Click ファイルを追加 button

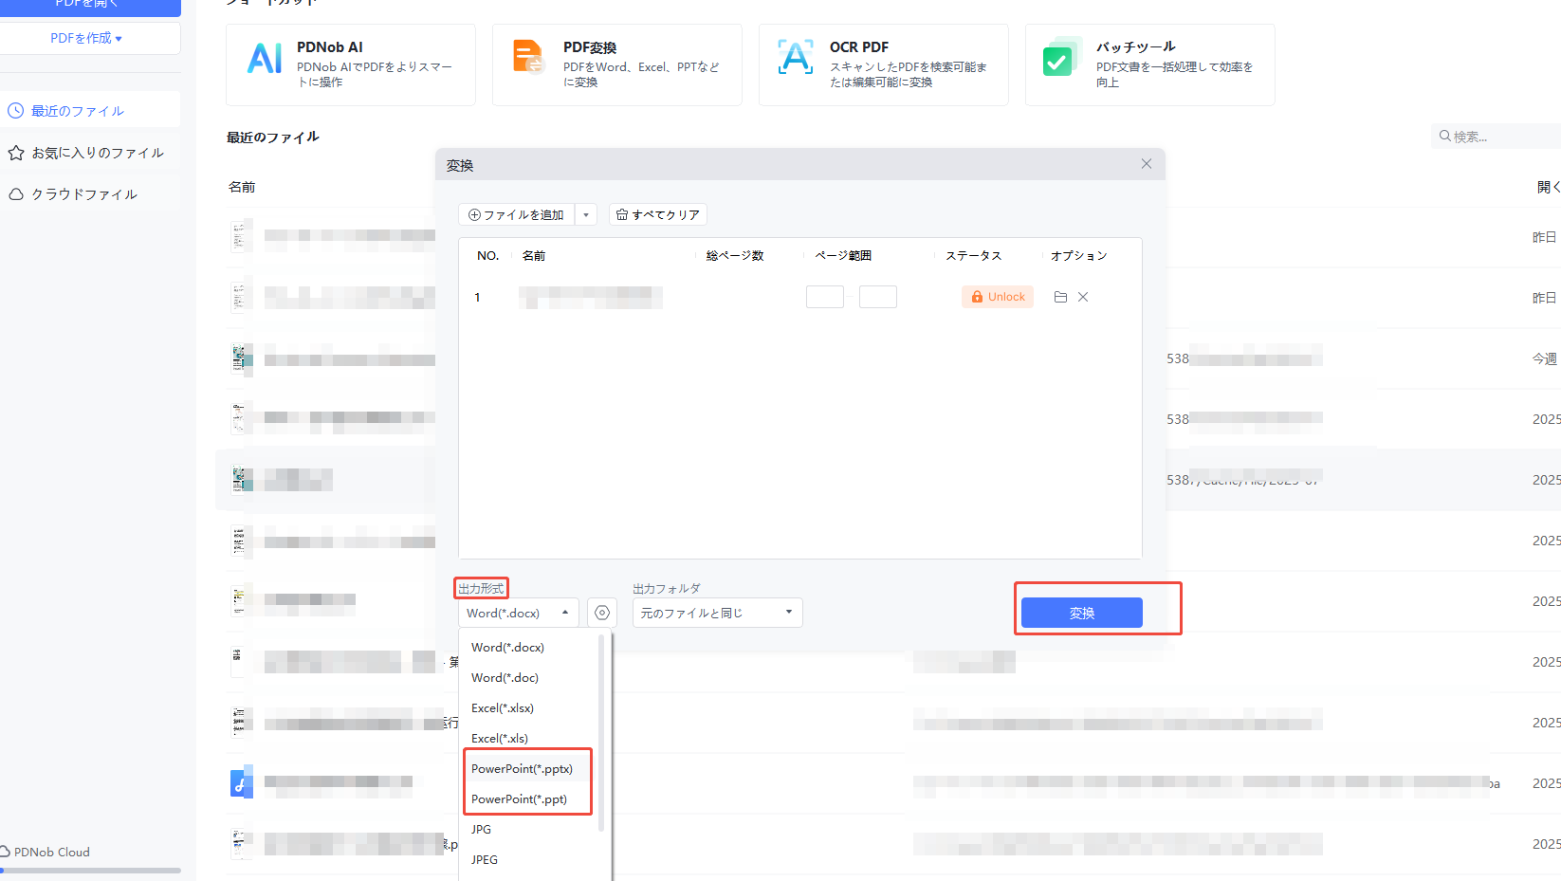(x=517, y=215)
